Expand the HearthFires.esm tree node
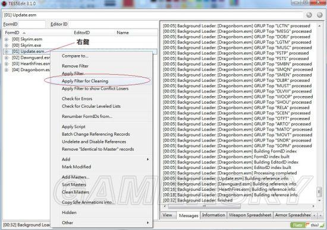Screen dimensions: 327x230 [x=7, y=63]
